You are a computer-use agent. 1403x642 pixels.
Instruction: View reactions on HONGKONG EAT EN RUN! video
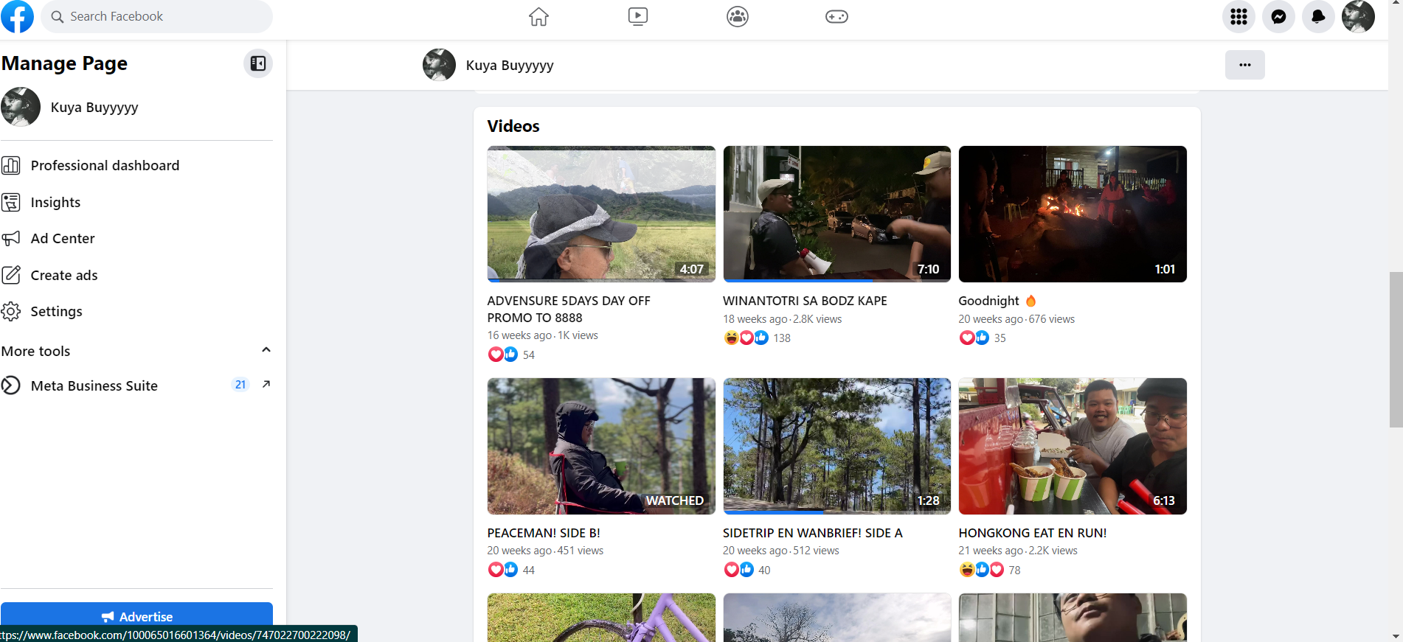[x=990, y=570]
